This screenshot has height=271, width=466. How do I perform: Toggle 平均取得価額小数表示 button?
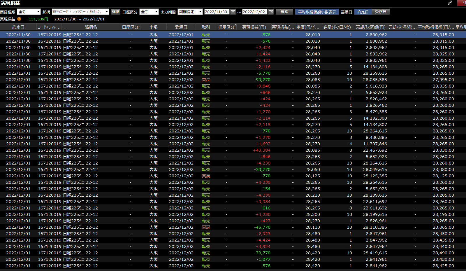click(317, 12)
